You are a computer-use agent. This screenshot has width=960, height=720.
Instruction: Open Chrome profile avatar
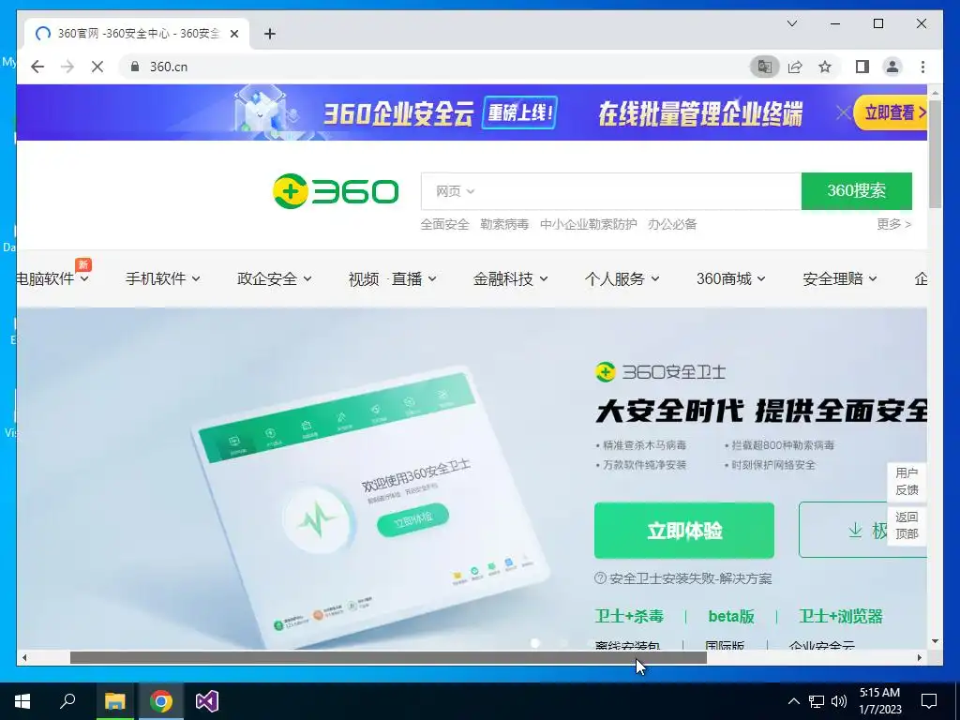[892, 67]
